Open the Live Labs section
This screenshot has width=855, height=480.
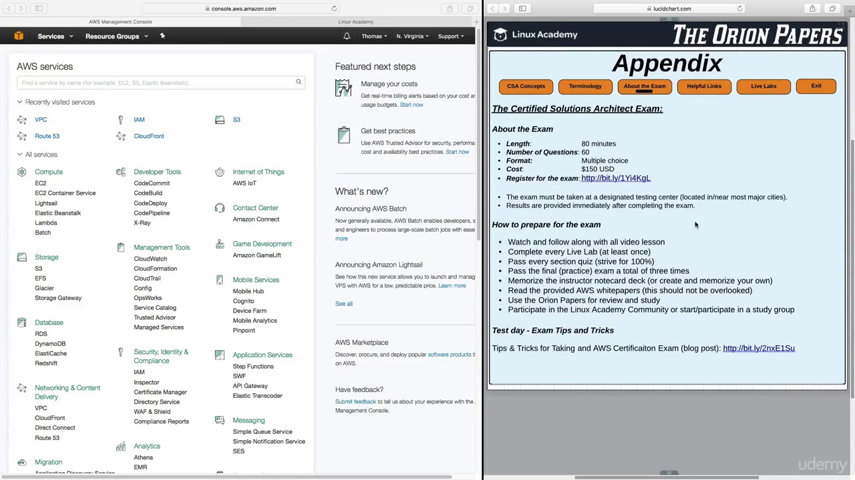[763, 86]
